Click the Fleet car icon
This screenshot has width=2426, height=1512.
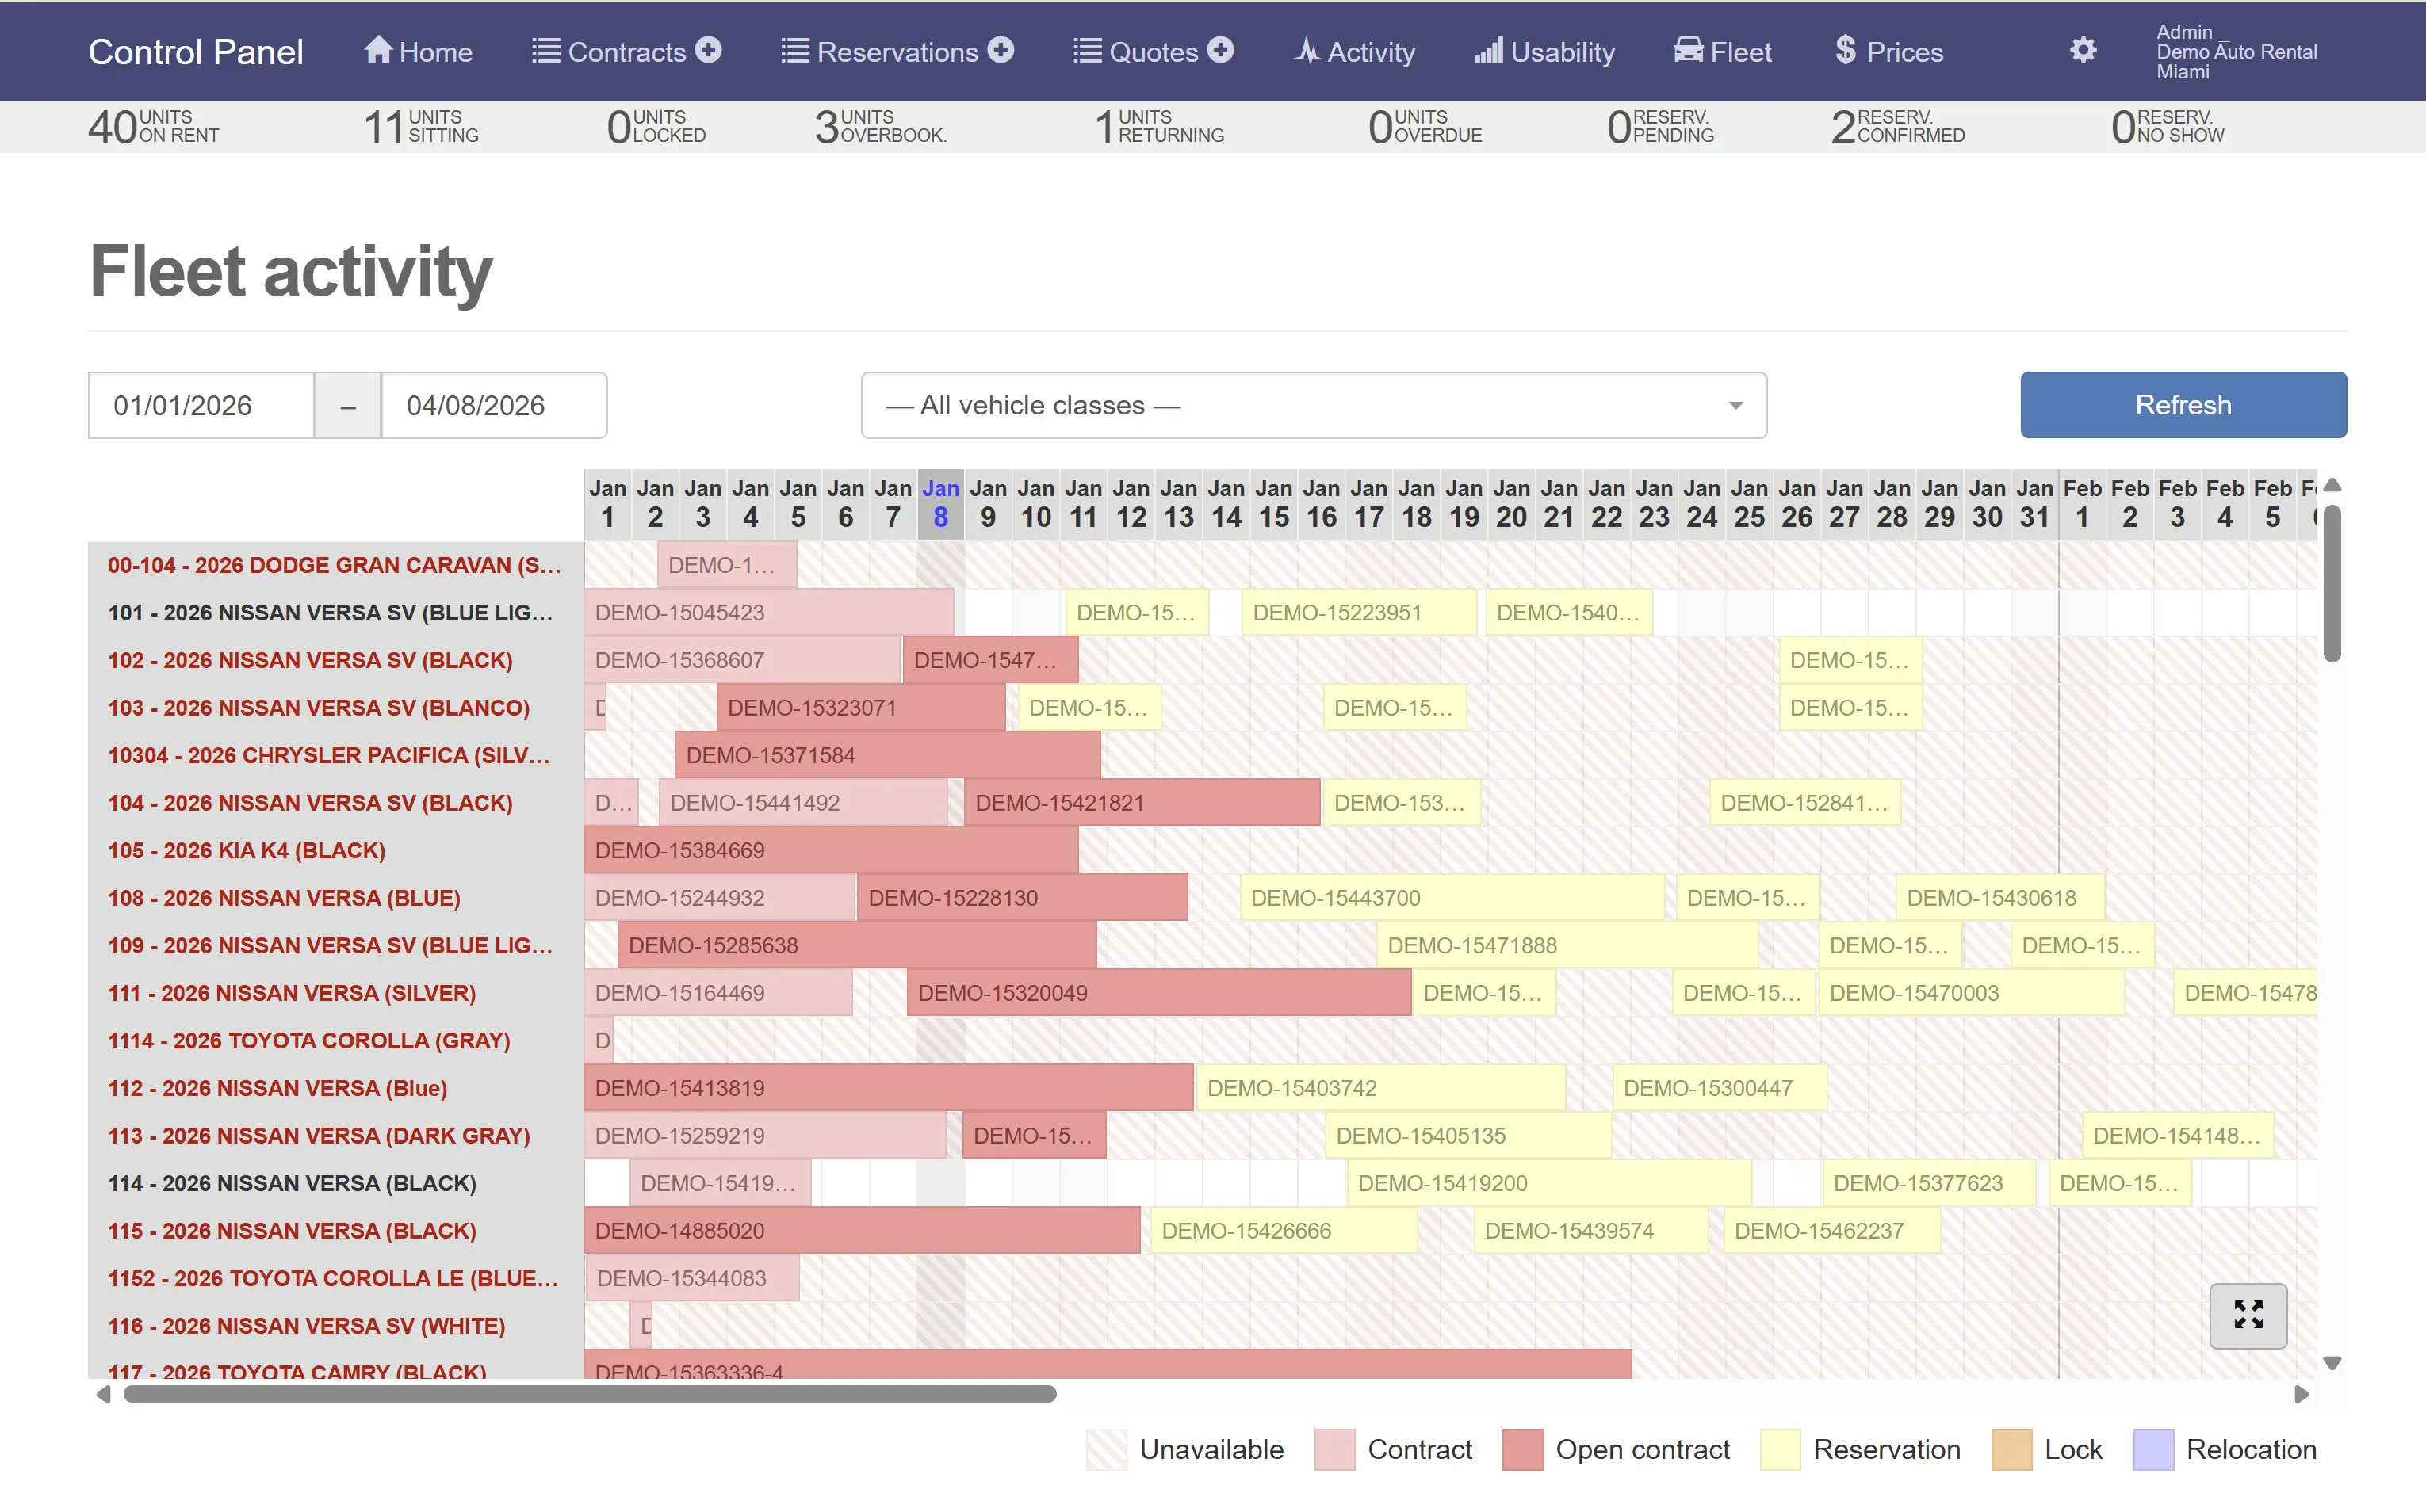1688,50
